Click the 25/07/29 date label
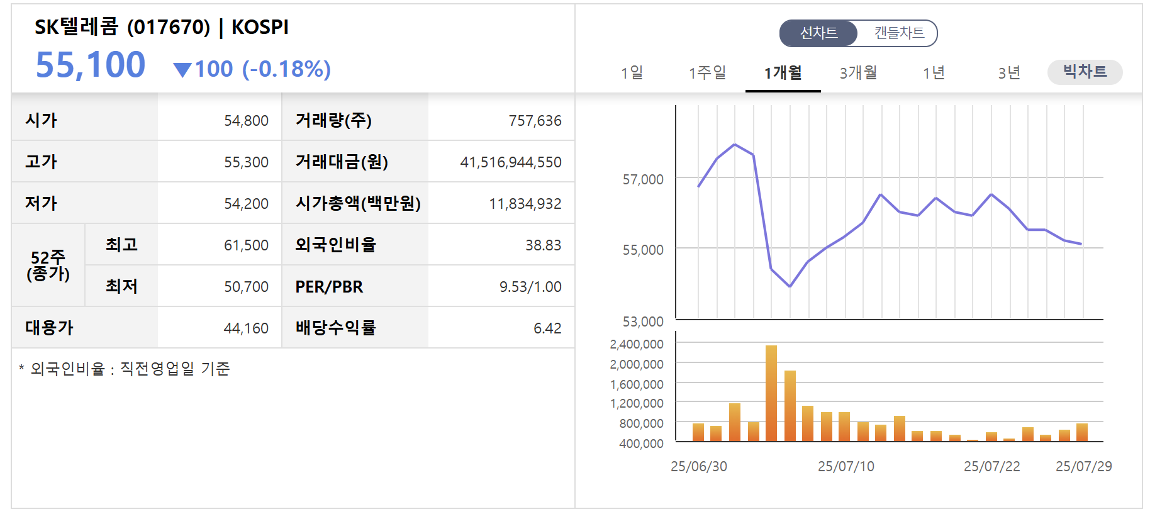 1083,466
